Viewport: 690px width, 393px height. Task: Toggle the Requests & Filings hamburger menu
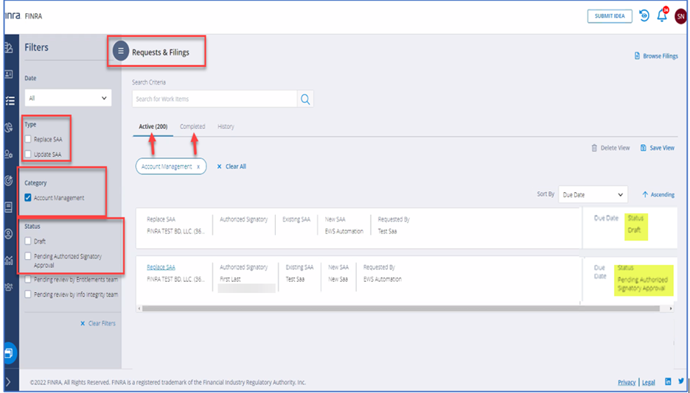click(121, 52)
